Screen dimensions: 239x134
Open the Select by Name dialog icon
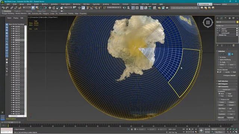(37, 8)
